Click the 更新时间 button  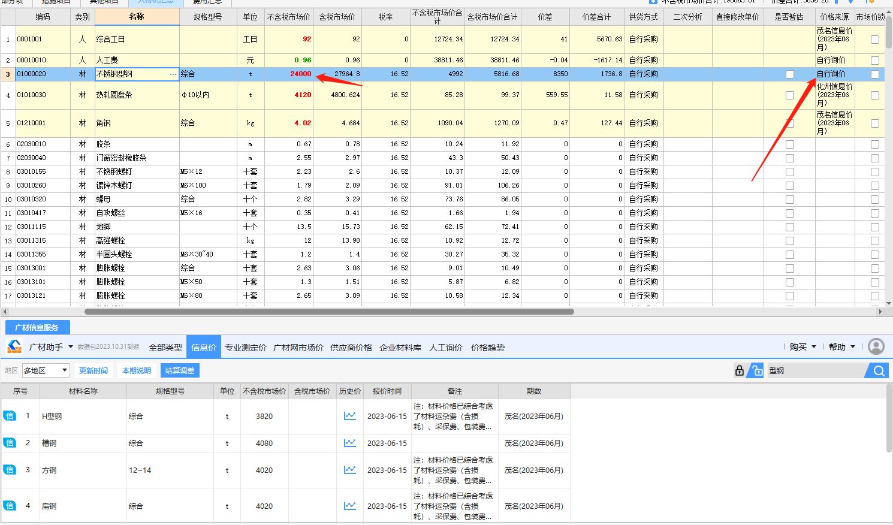click(93, 370)
